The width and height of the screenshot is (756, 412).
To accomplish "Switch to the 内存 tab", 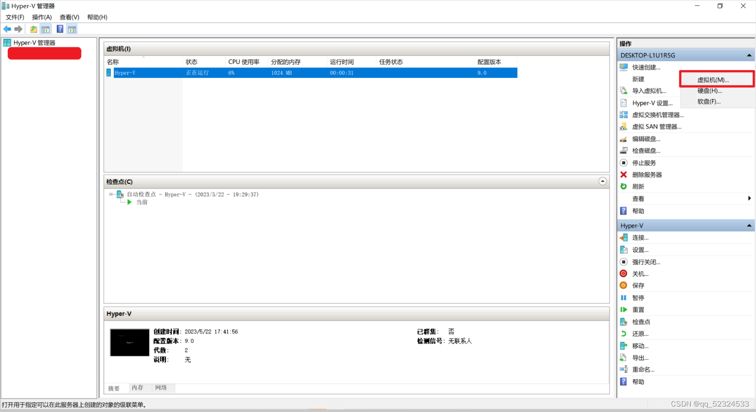I will pos(137,388).
